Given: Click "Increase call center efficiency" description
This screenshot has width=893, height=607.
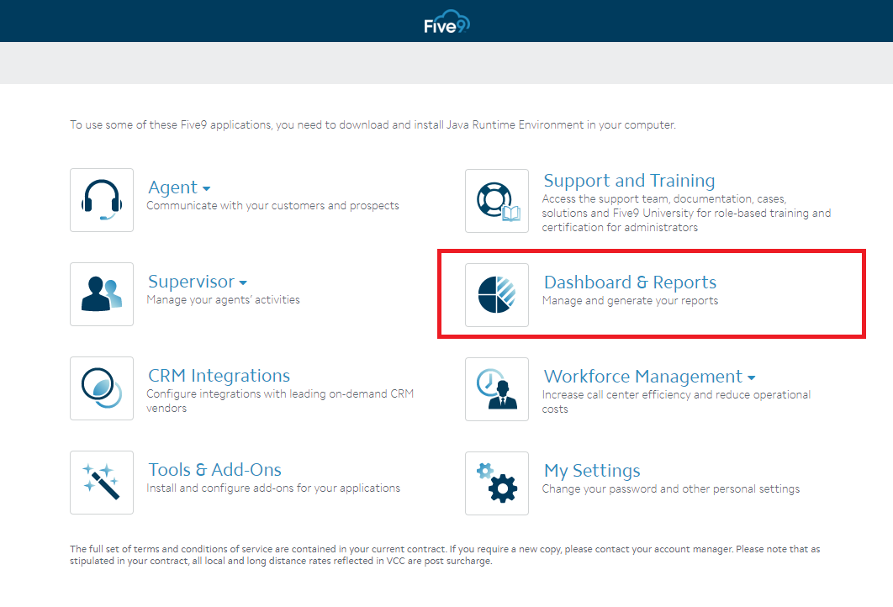Looking at the screenshot, I should pyautogui.click(x=676, y=401).
